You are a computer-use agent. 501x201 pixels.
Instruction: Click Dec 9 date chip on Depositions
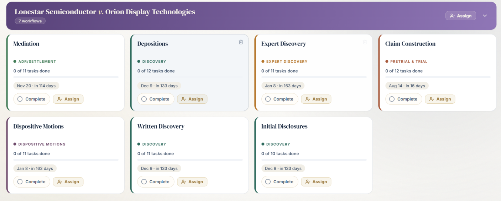tap(159, 86)
